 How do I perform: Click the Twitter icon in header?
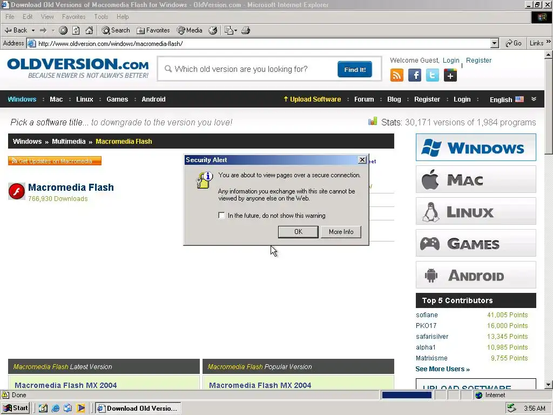[x=433, y=75]
